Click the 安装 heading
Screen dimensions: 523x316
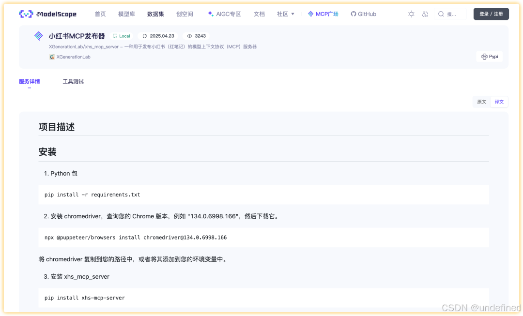coord(47,152)
